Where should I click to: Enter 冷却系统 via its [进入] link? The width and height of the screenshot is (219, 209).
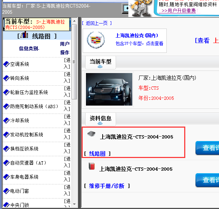point(67,120)
